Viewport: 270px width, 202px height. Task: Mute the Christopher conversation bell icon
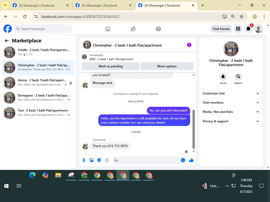[x=223, y=77]
